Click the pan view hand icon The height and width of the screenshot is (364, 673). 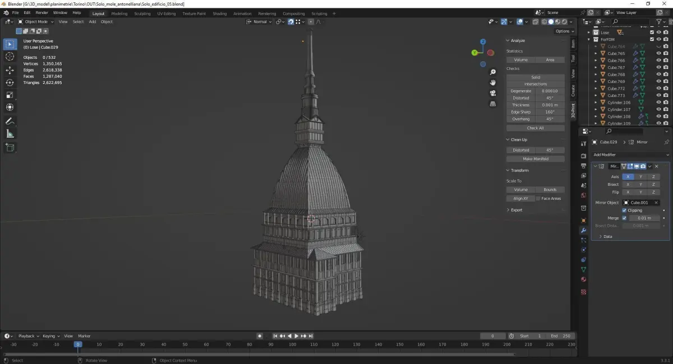(493, 82)
